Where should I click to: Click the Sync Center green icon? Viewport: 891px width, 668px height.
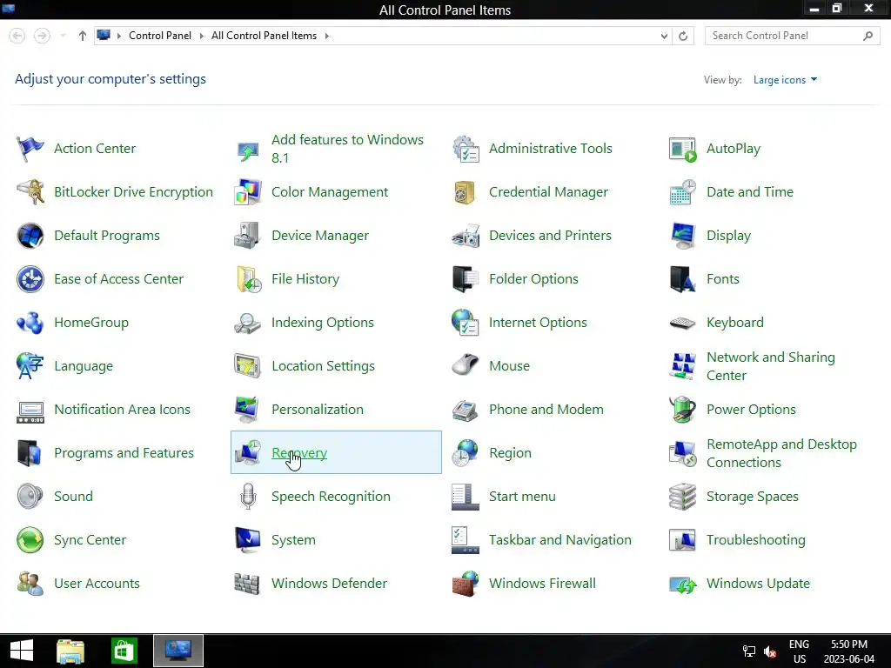(30, 540)
